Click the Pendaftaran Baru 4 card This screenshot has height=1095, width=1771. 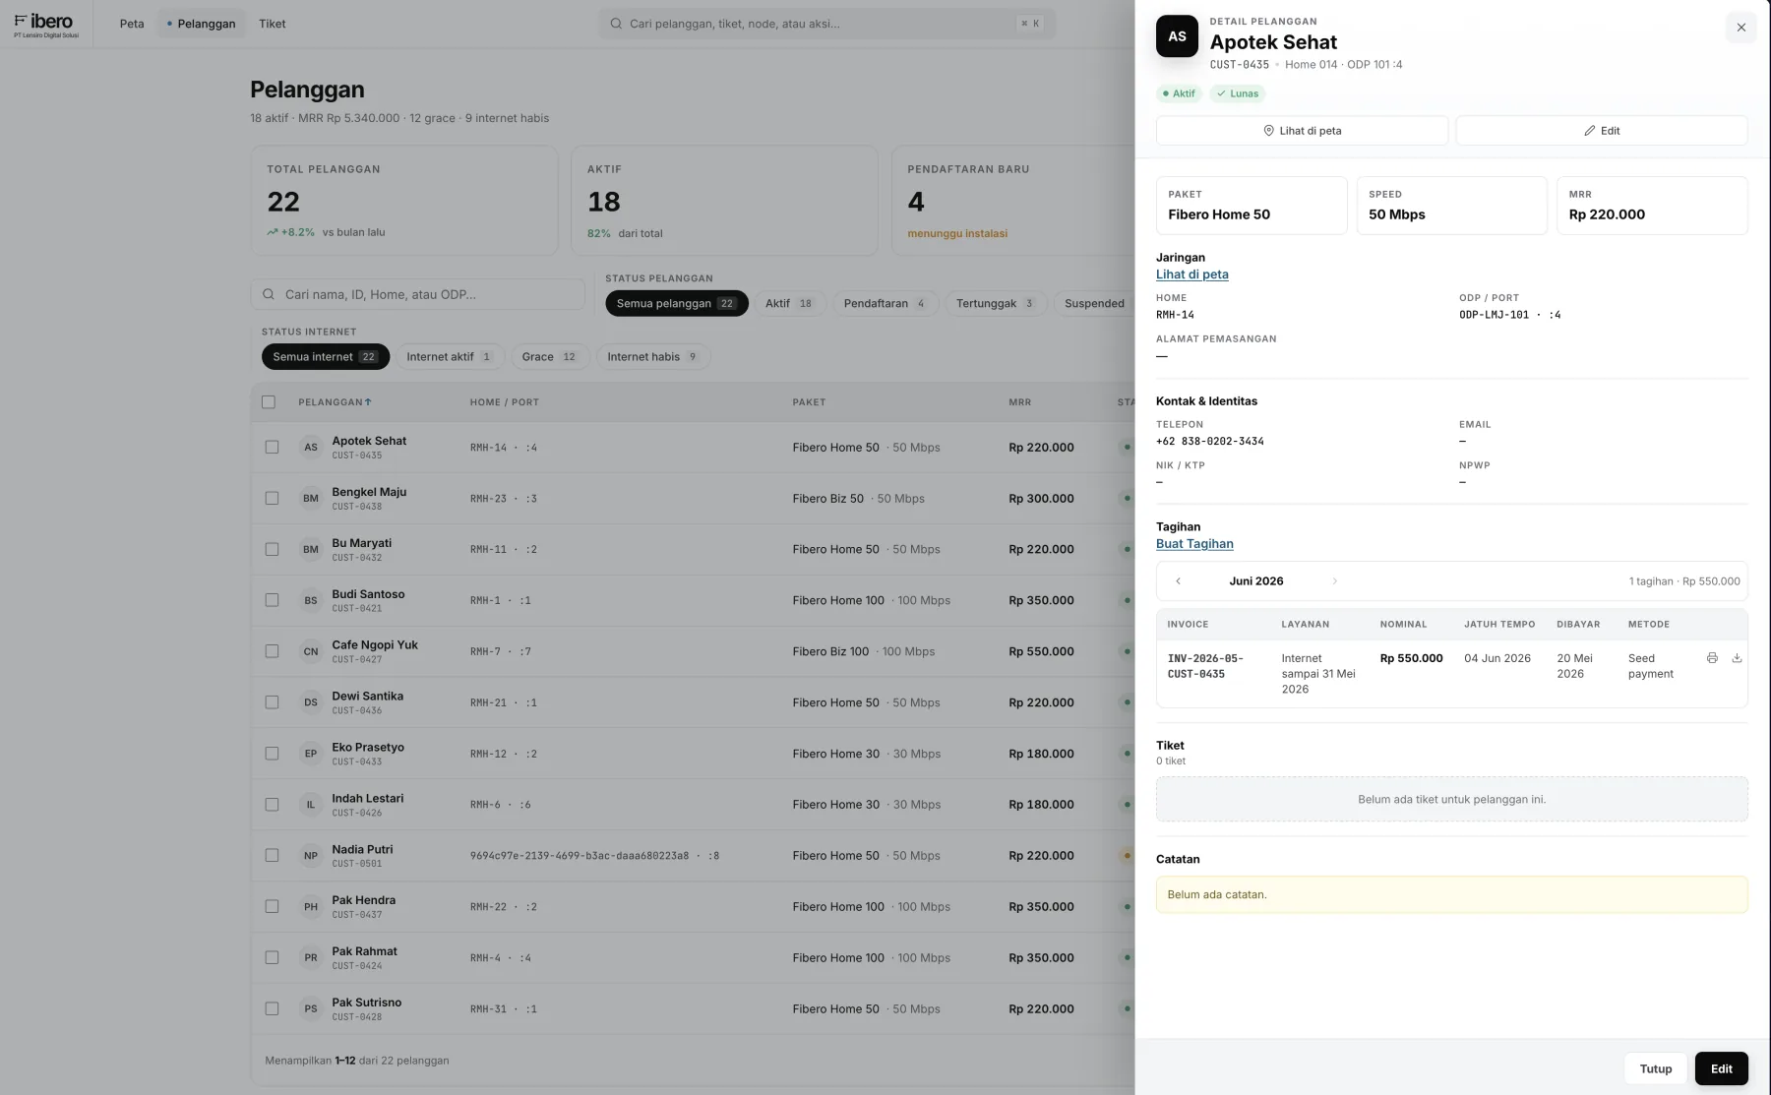pos(1013,201)
